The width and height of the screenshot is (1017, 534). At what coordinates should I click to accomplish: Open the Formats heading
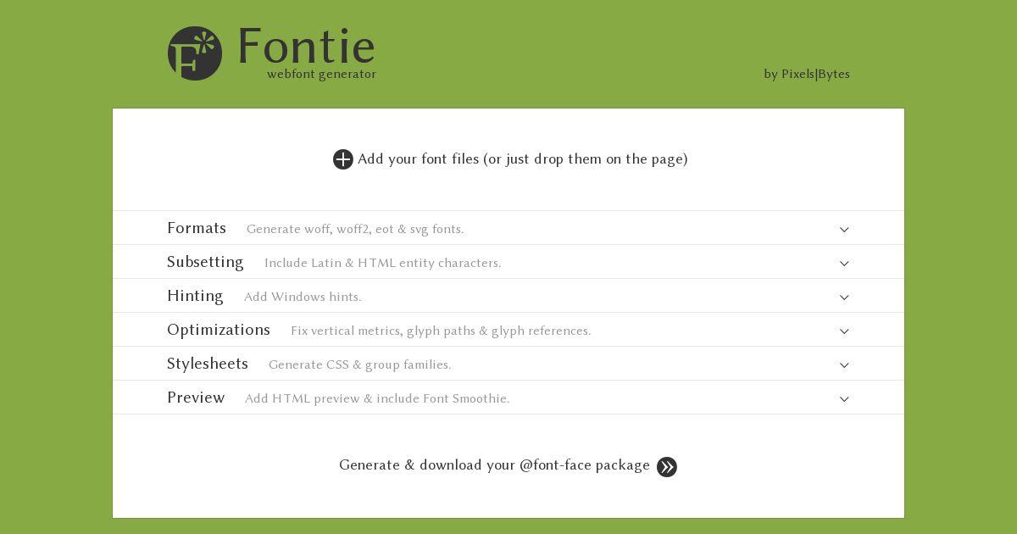pyautogui.click(x=197, y=229)
